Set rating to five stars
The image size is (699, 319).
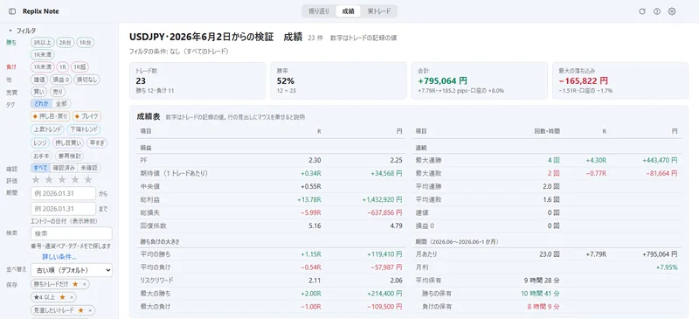88,179
